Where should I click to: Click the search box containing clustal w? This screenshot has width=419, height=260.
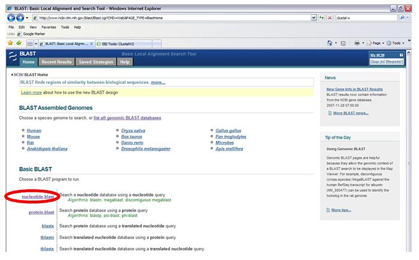point(366,18)
